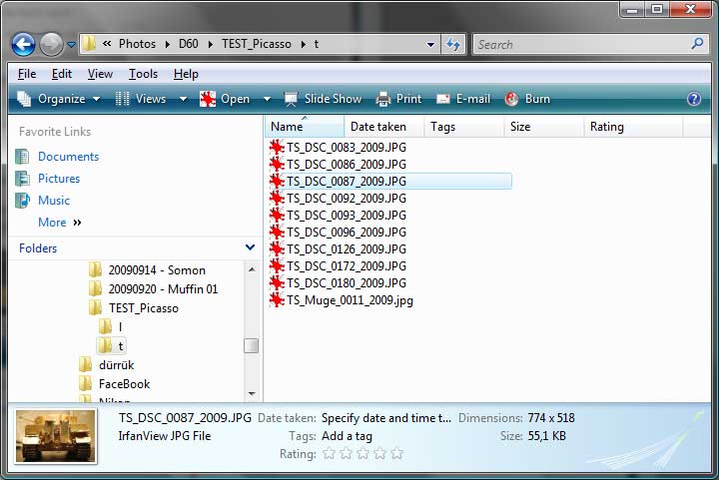719x480 pixels.
Task: Collapse the Folders pane chevron
Action: pos(250,247)
